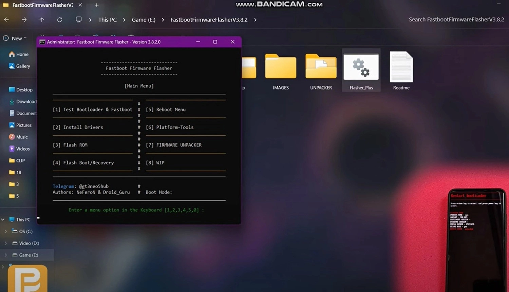The width and height of the screenshot is (509, 292).
Task: Click "[1] Test Bootloader & Fastboot" text
Action: (93, 110)
